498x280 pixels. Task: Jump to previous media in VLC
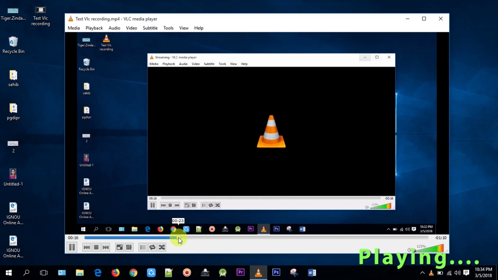click(87, 247)
